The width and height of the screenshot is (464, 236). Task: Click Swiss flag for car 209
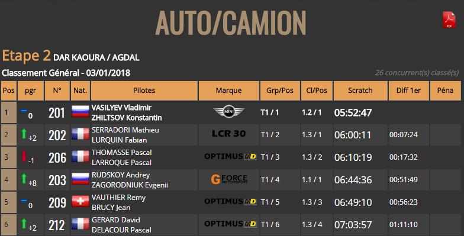80,201
